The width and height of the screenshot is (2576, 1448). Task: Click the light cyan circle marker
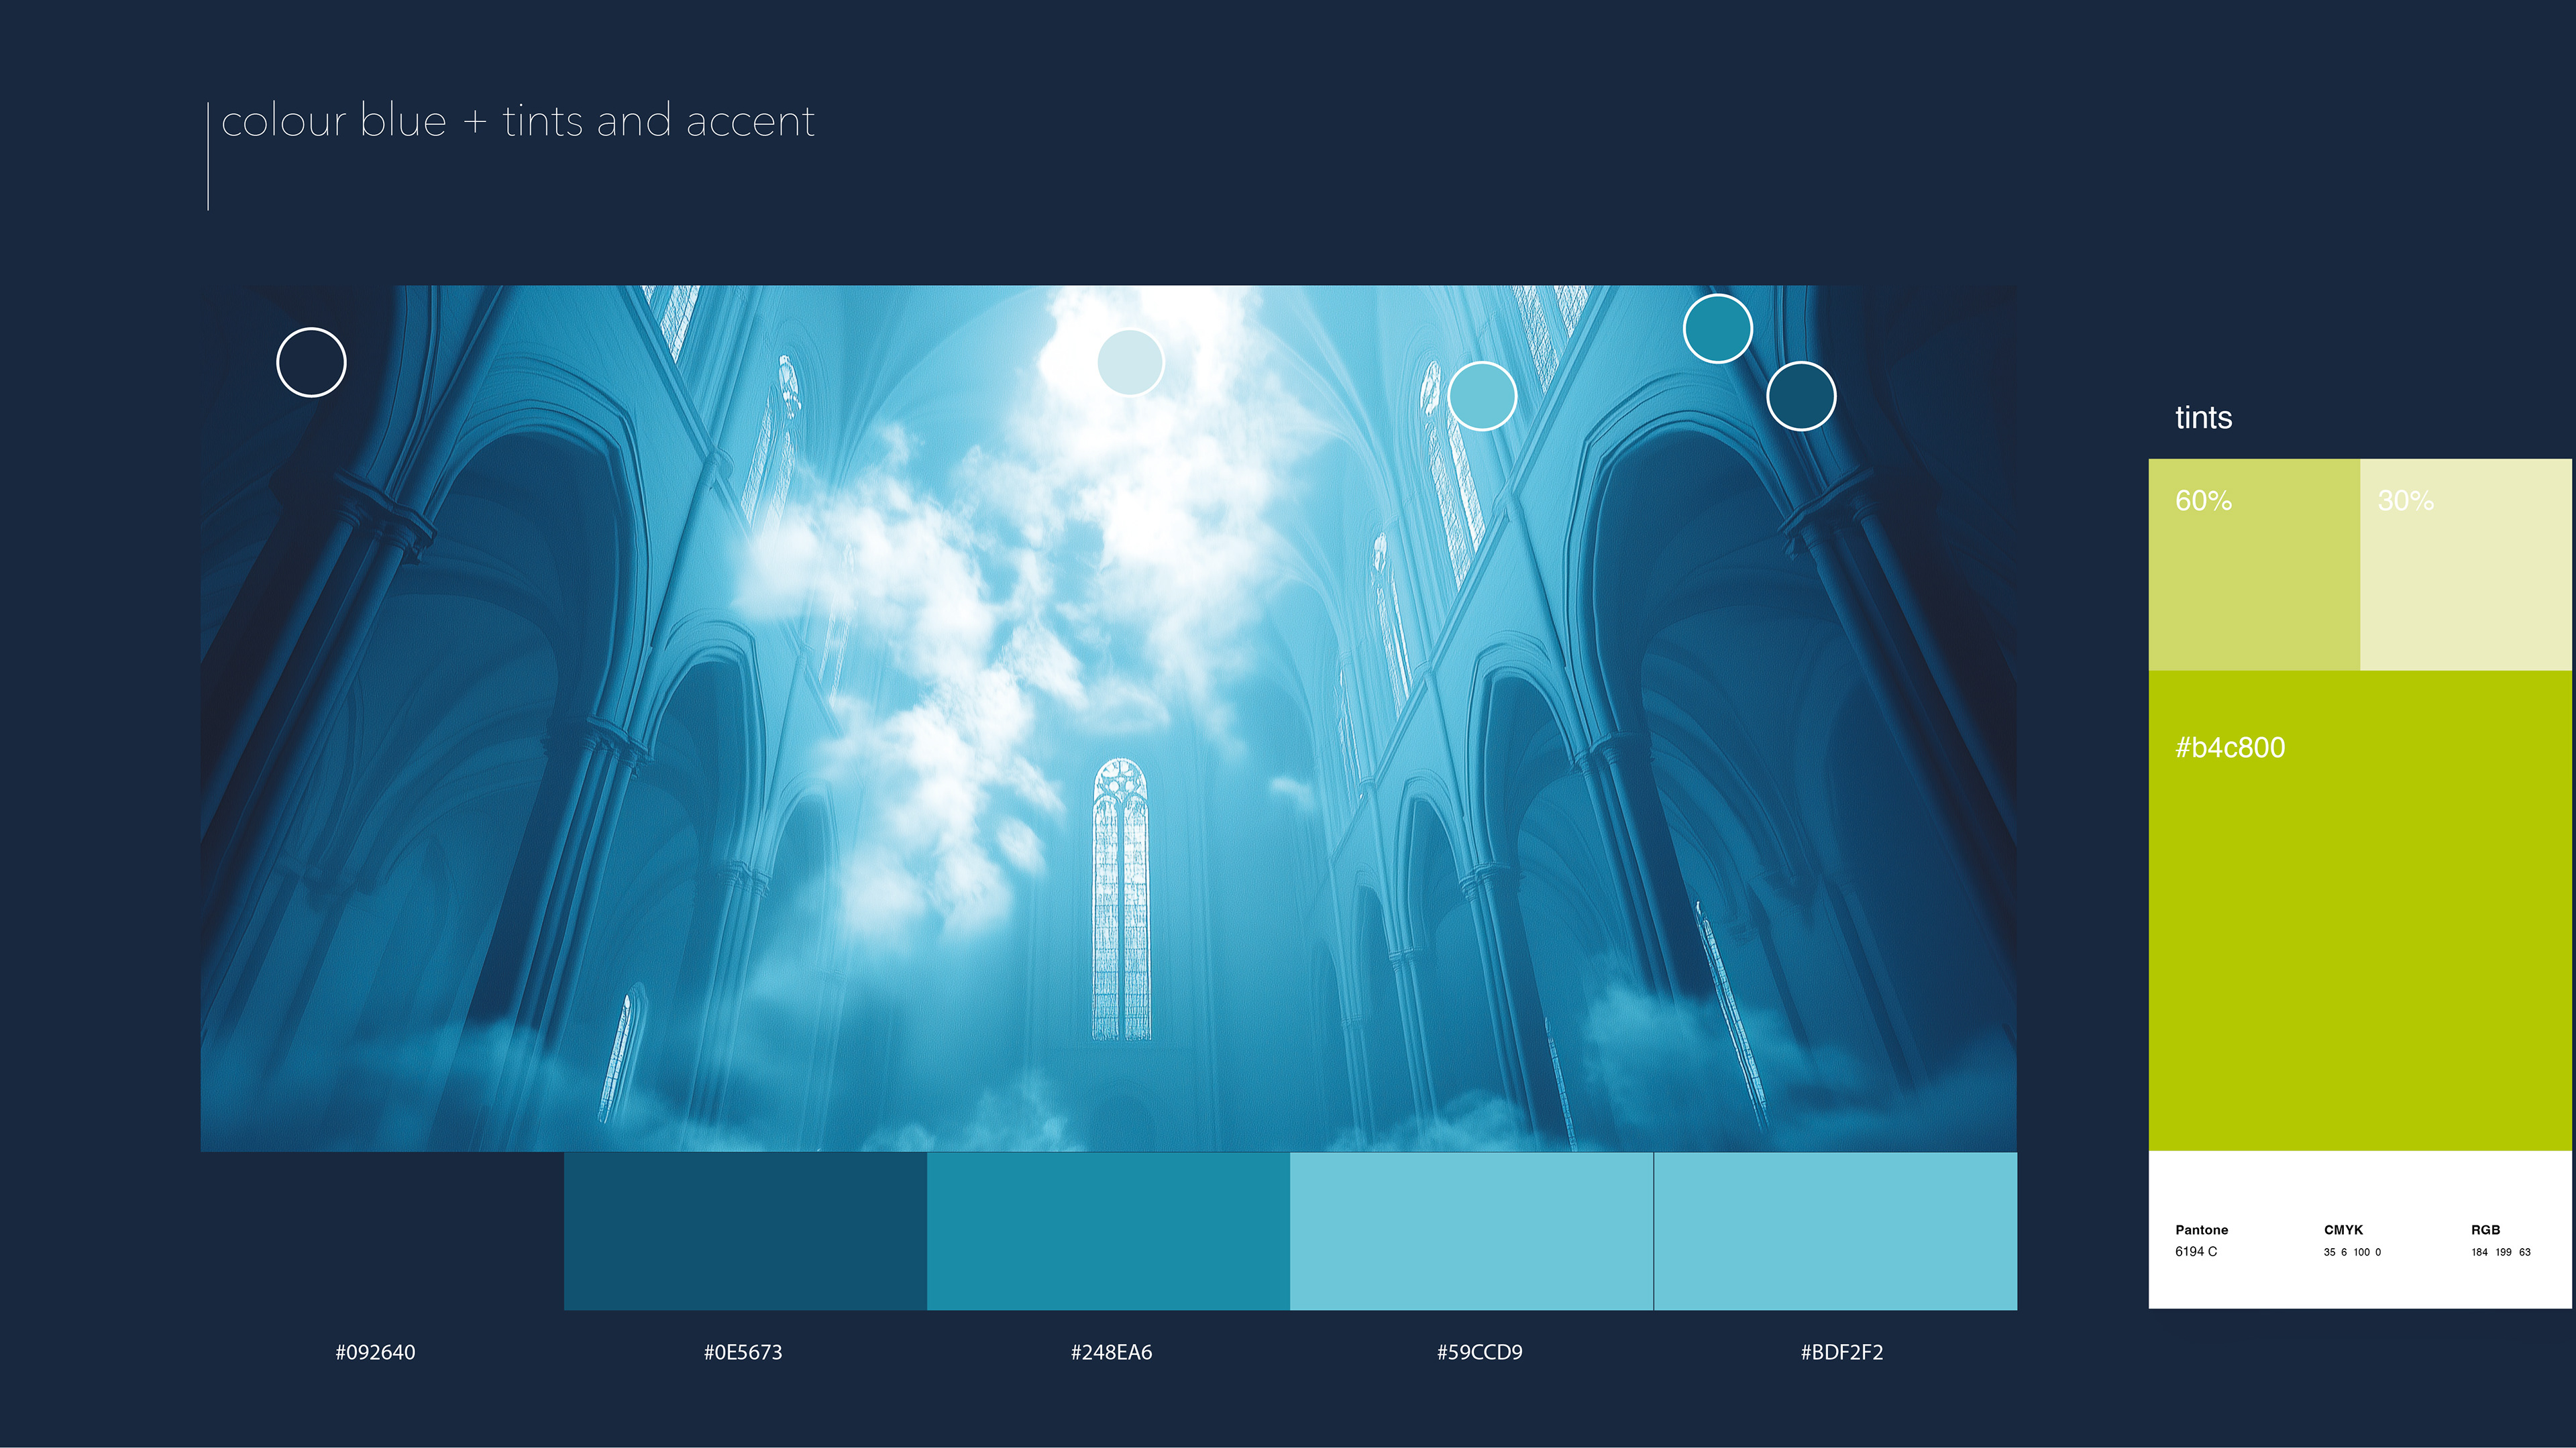click(1482, 396)
